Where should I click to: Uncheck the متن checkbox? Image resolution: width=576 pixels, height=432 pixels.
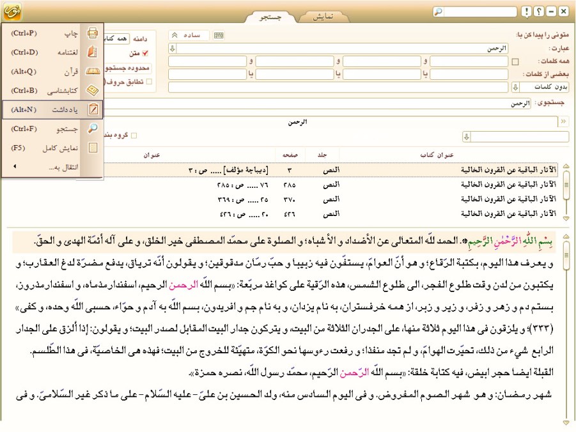(x=145, y=53)
